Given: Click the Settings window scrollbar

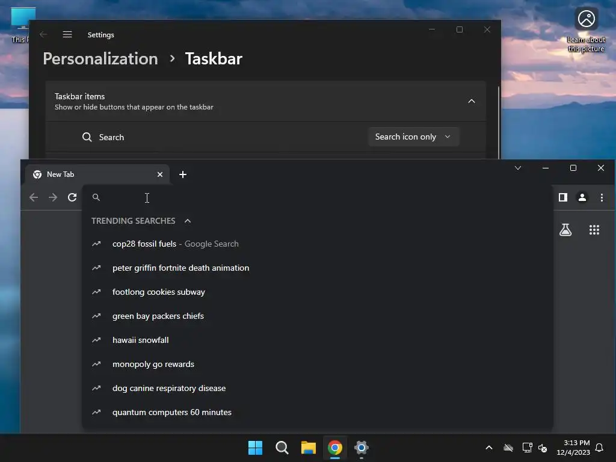Looking at the screenshot, I should pos(499,122).
